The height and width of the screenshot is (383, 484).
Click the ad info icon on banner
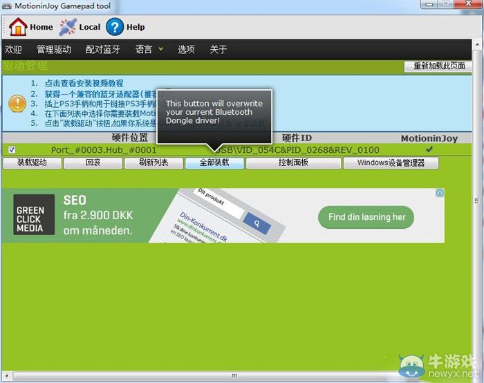tap(440, 193)
